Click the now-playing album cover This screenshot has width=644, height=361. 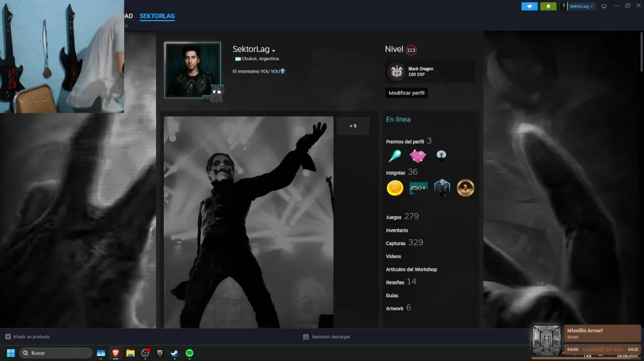(547, 340)
